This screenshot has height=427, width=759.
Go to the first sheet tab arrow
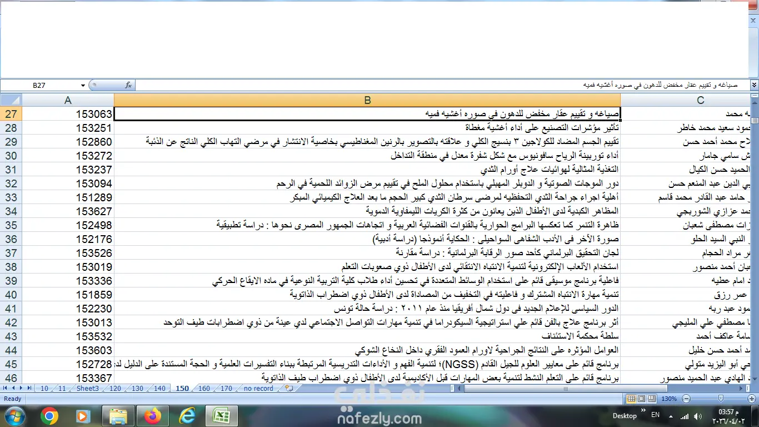click(x=6, y=388)
